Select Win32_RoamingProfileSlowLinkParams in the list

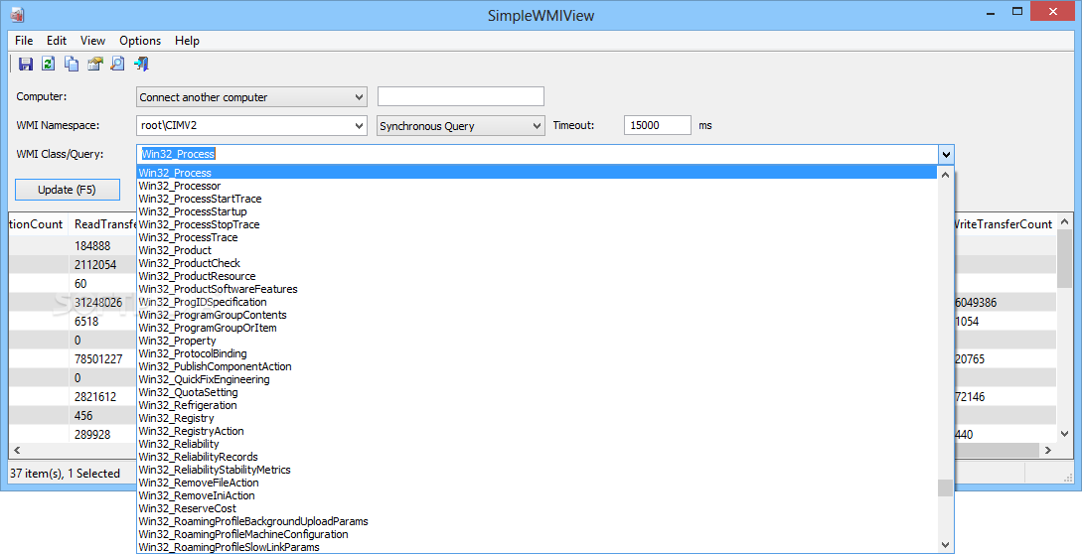click(x=537, y=546)
